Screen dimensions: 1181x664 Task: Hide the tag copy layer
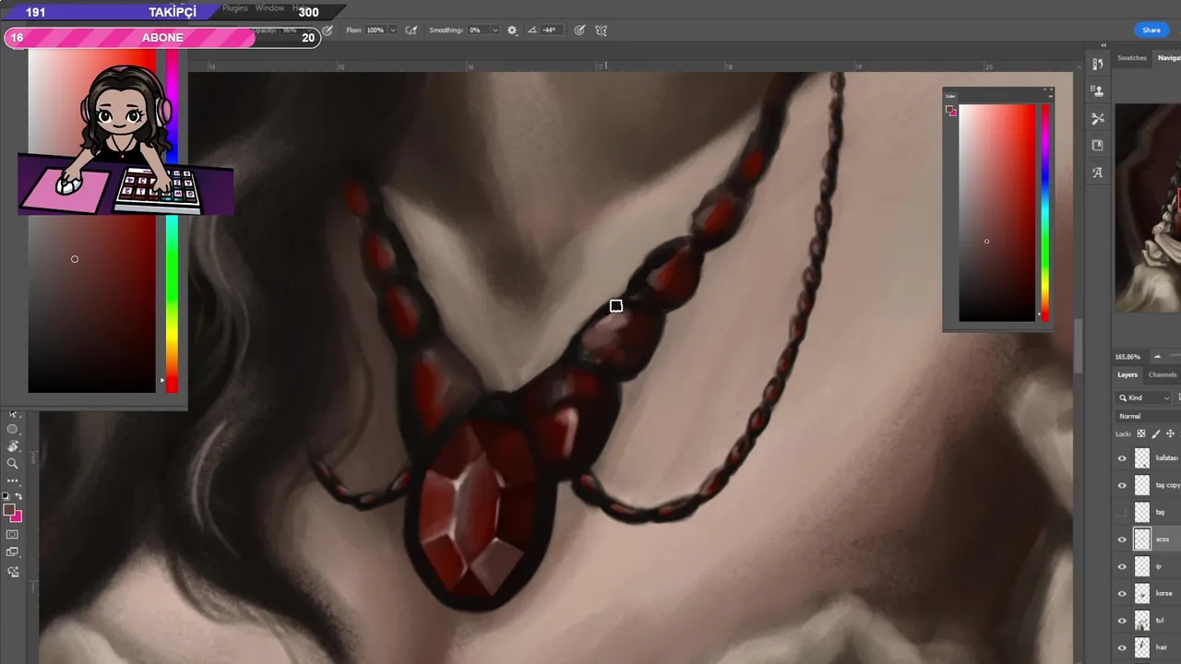point(1122,485)
